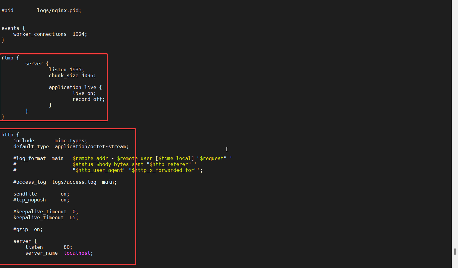
Task: Click 'chunk_size 4096;' line
Action: (72, 75)
